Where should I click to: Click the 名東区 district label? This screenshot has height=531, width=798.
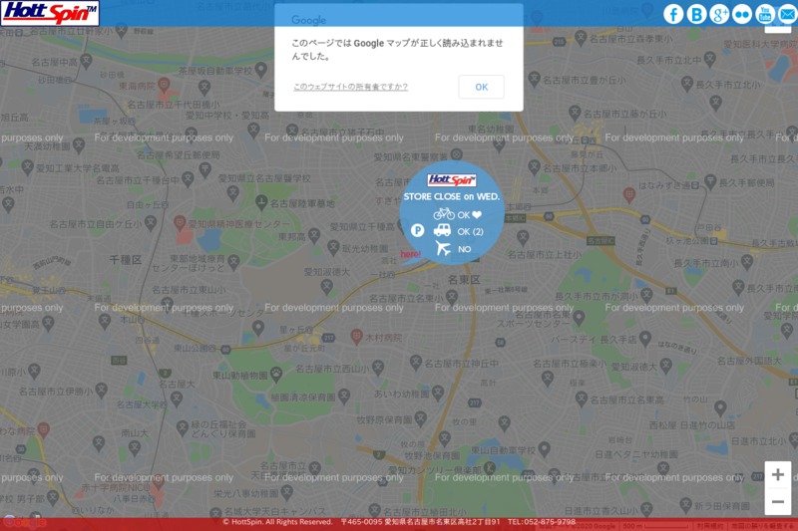[464, 280]
